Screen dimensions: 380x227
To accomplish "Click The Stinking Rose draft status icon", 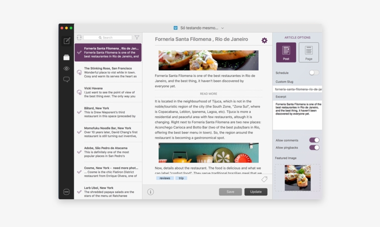I will pos(79,72).
